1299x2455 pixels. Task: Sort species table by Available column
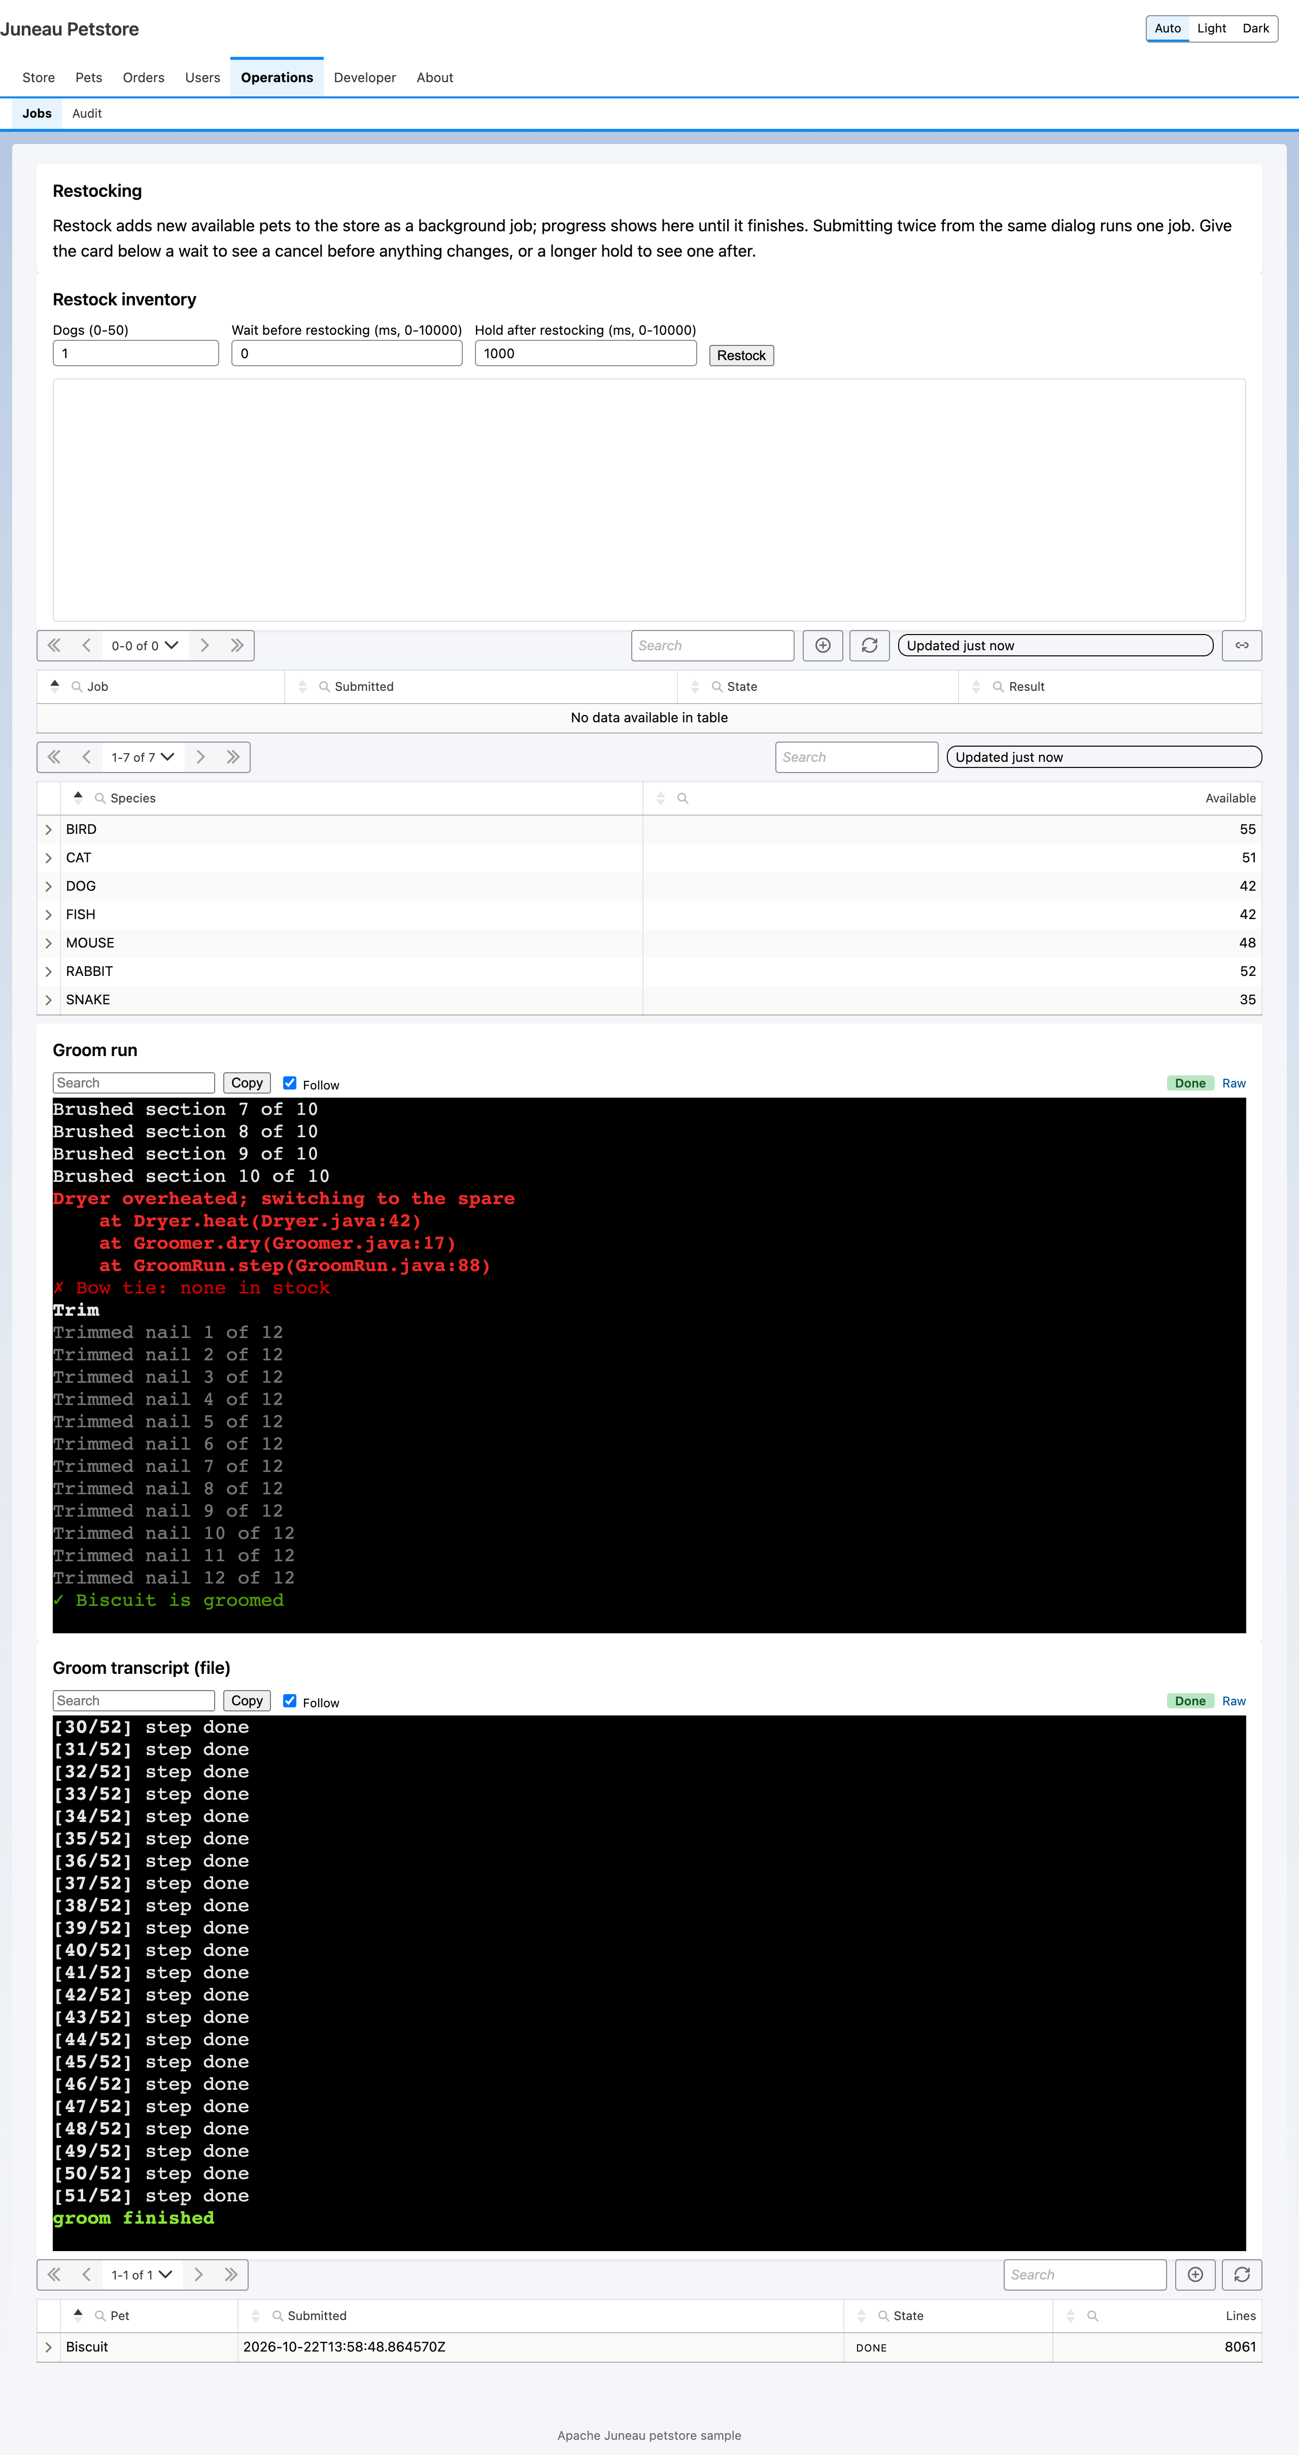click(x=661, y=798)
